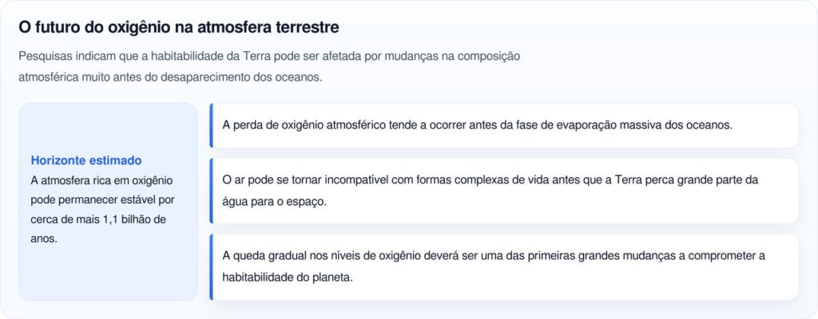Select the "Horizonte estimado" heading
Screen dimensions: 818x319
coord(85,160)
